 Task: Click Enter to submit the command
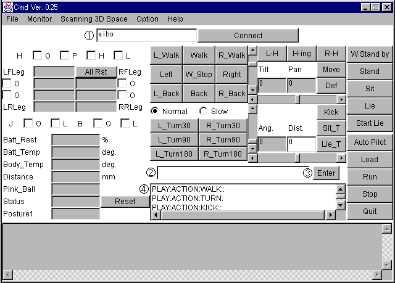(326, 173)
